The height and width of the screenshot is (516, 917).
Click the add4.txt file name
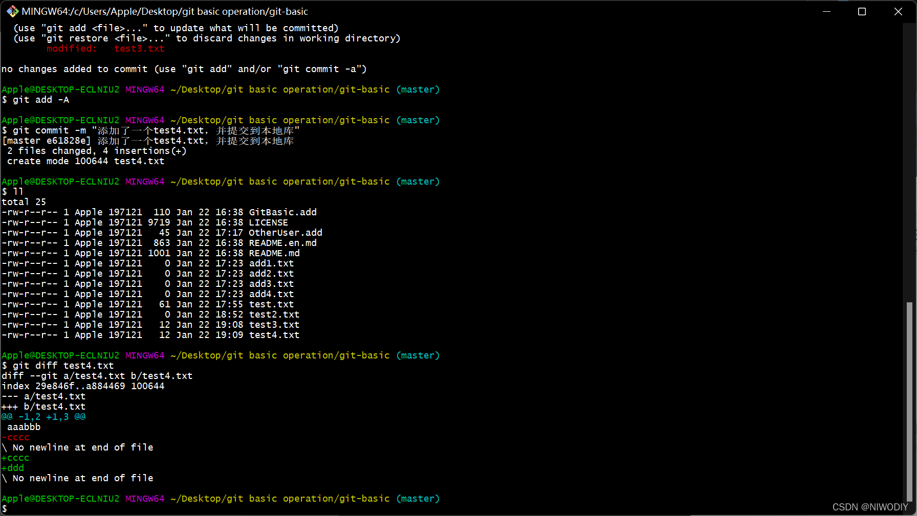[272, 294]
